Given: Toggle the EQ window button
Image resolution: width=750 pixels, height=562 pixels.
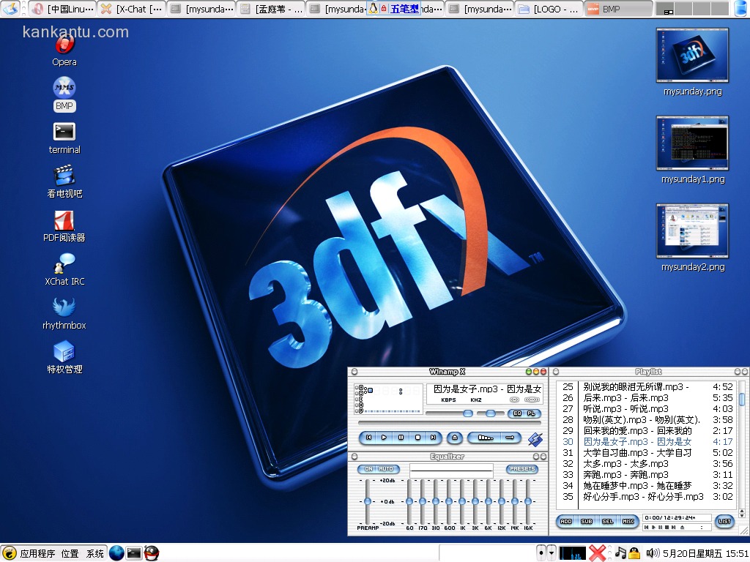Looking at the screenshot, I should [517, 413].
